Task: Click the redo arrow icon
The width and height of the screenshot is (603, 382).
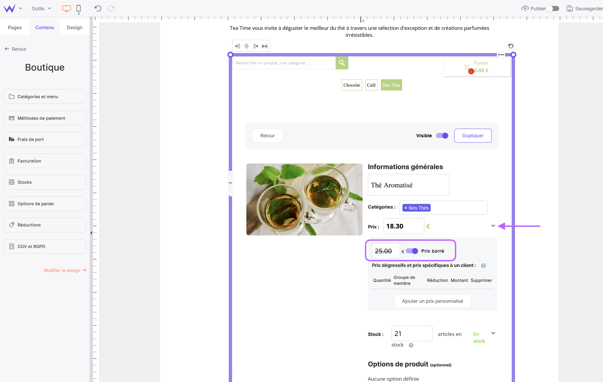Action: (111, 8)
